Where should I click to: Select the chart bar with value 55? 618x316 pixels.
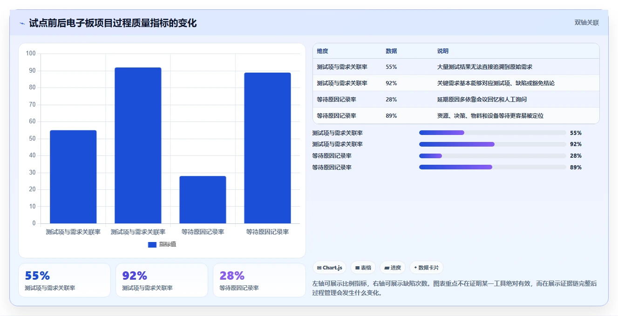pos(73,177)
